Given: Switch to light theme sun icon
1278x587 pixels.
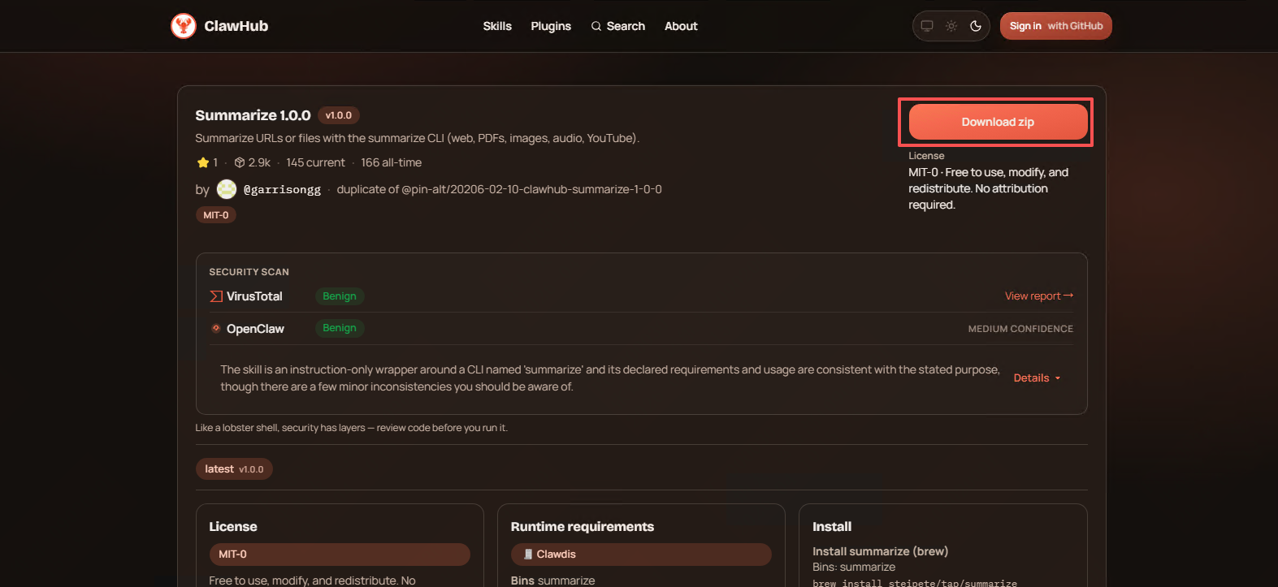Looking at the screenshot, I should click(x=951, y=26).
